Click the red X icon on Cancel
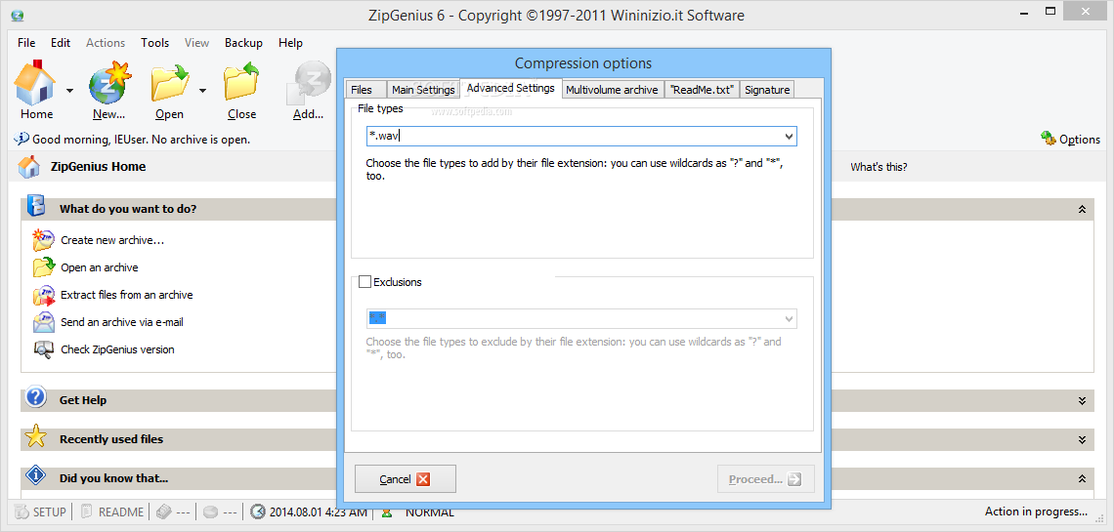 [x=423, y=479]
